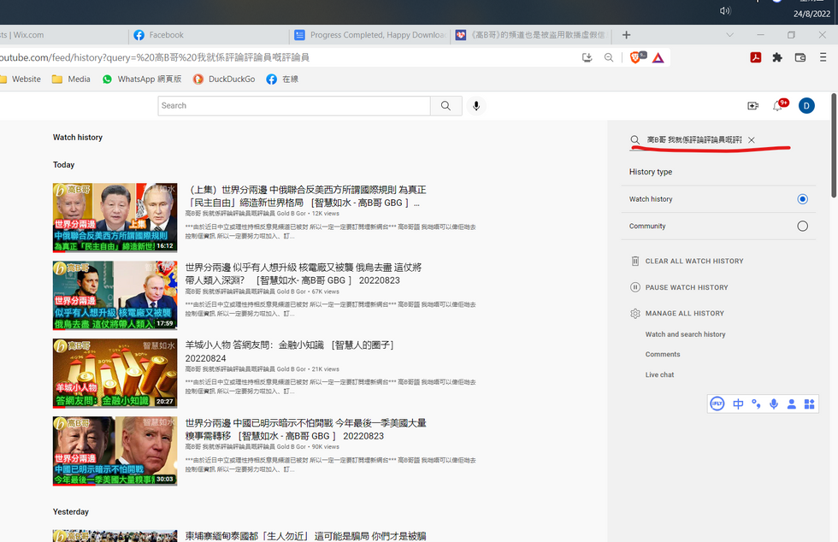Click the 24/8/2022 system clock date

pos(811,14)
